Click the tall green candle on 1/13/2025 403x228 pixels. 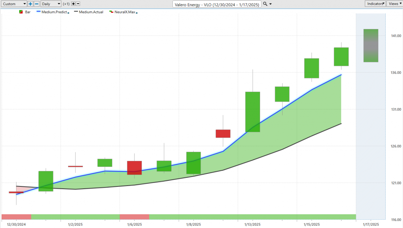(x=253, y=112)
